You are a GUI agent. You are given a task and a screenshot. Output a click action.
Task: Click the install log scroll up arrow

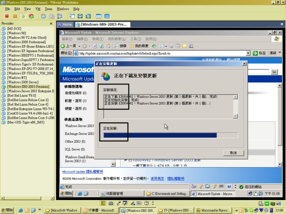point(236,97)
